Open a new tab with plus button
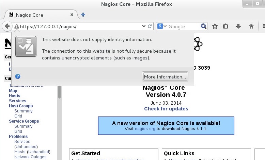Screen dimensions: 265x160 pos(83,15)
